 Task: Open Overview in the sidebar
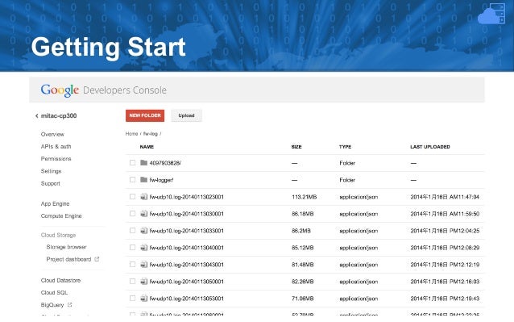[x=52, y=134]
